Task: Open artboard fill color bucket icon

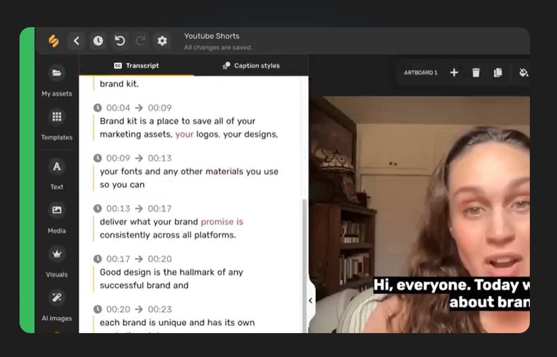Action: coord(523,72)
